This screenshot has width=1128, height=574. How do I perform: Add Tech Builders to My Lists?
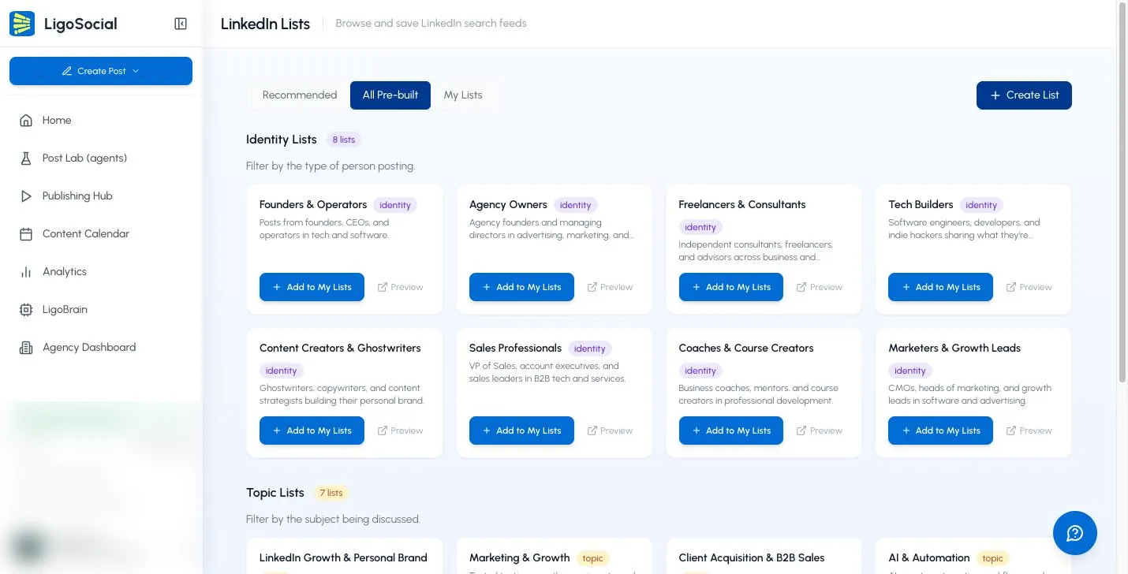click(x=940, y=287)
